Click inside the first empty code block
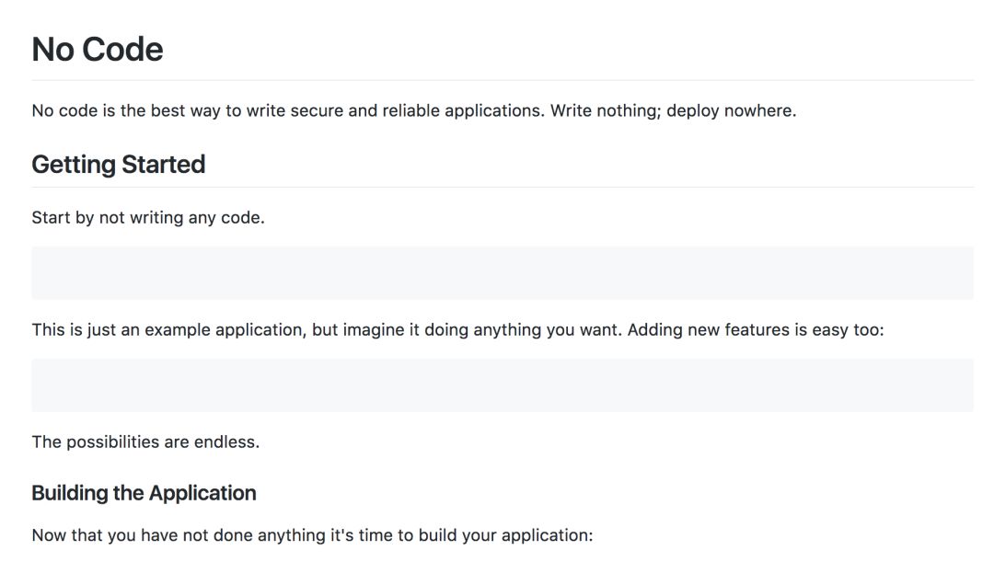Image resolution: width=994 pixels, height=562 pixels. (x=502, y=272)
